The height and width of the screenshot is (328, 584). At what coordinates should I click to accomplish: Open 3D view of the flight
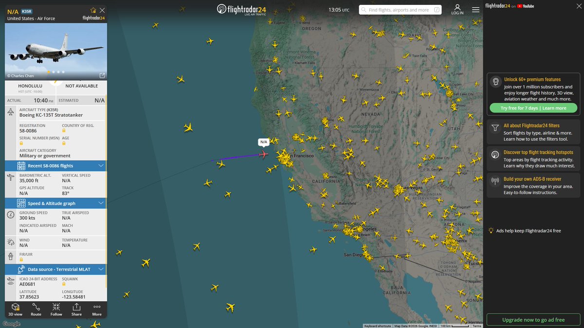point(15,310)
